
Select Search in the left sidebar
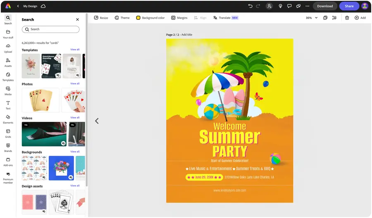point(8,20)
